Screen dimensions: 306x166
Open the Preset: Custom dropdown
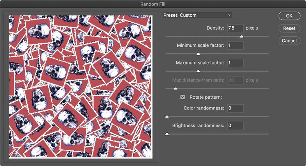(x=197, y=15)
